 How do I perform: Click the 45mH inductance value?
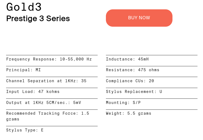[x=143, y=59]
